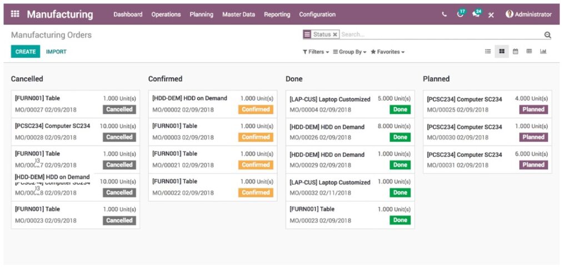Open done order MO/00029 HDD on Demand
This screenshot has height=271, width=569.
(350, 159)
